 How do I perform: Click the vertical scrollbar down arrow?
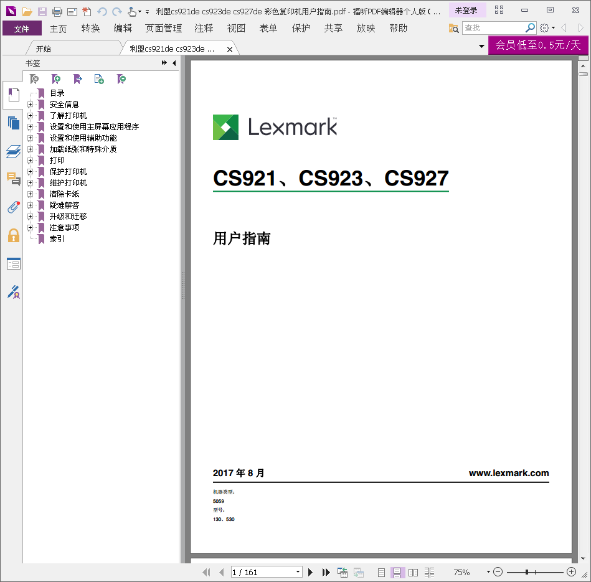(583, 558)
